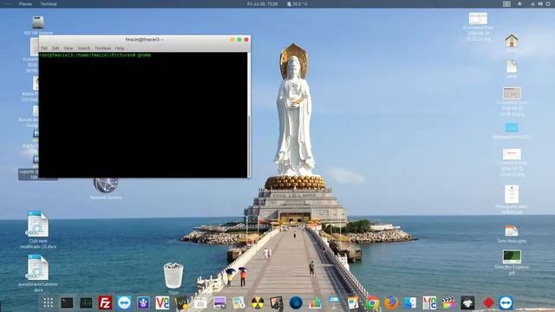The height and width of the screenshot is (312, 555).
Task: Click the yellow script editor icon in dock
Action: (x=181, y=303)
